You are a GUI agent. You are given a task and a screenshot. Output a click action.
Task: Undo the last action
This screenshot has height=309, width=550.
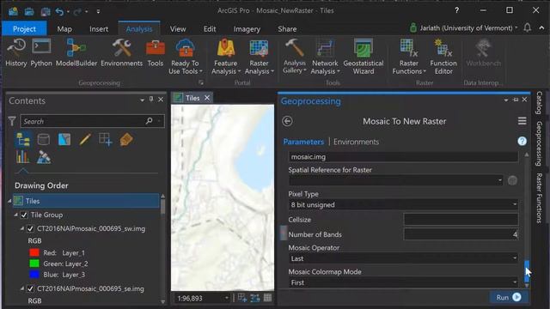coord(59,11)
